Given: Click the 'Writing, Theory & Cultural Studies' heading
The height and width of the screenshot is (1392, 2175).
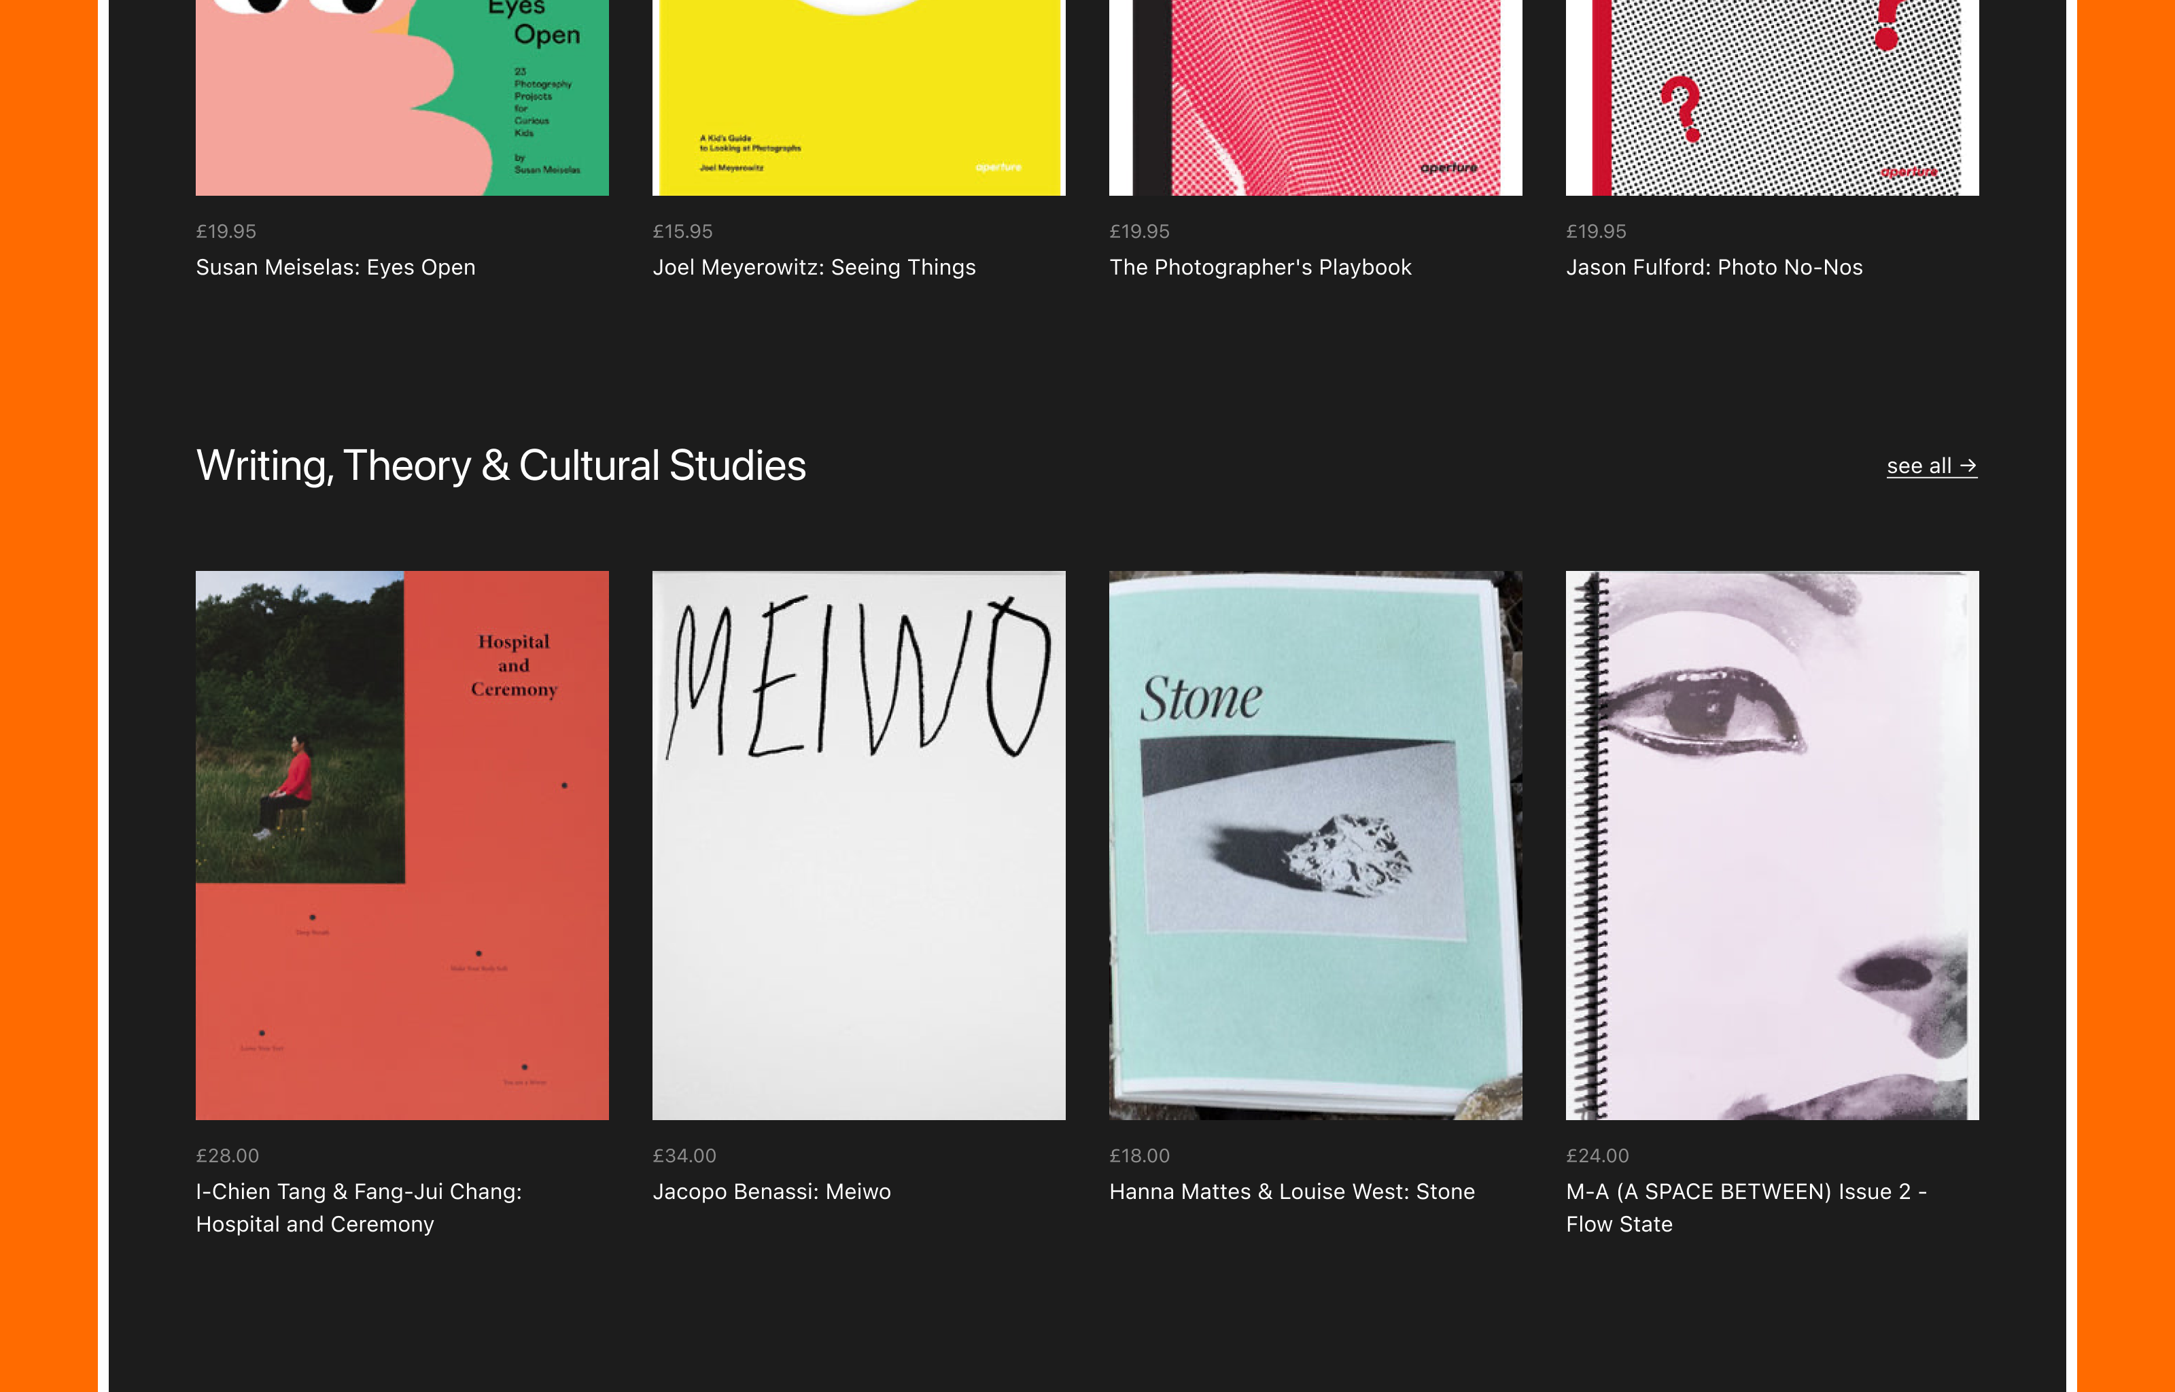Looking at the screenshot, I should tap(501, 466).
